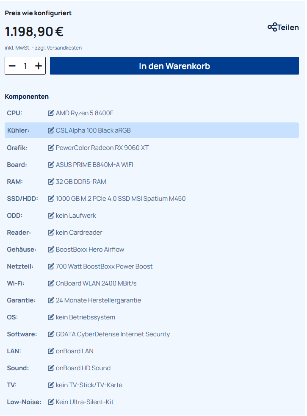Click the edit icon beside kein TV-Stick/TV-Karte
The width and height of the screenshot is (307, 416).
click(51, 385)
